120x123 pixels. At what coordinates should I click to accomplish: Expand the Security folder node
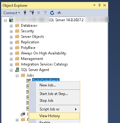[11, 31]
